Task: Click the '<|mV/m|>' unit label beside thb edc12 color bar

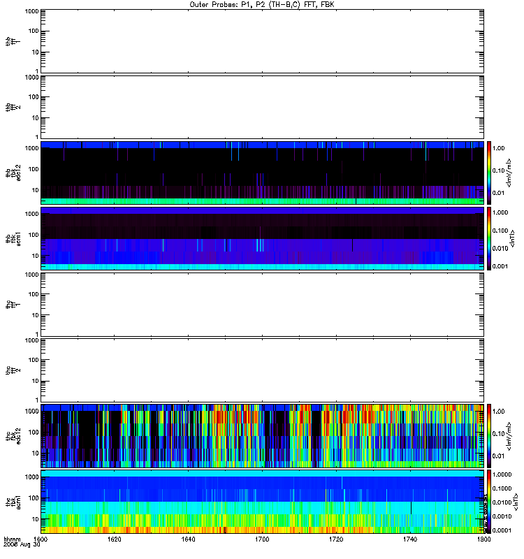Action: pos(509,173)
